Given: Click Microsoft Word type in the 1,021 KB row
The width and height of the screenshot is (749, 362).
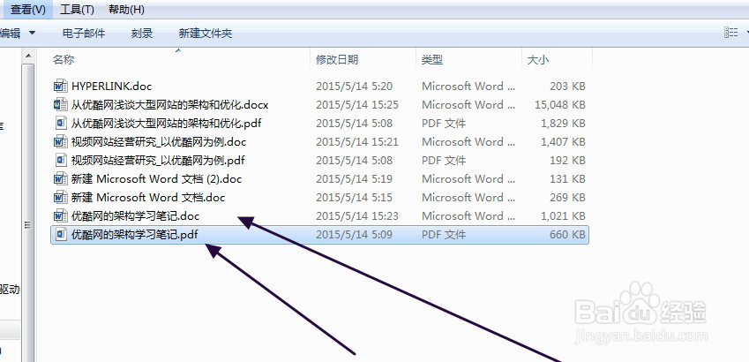Looking at the screenshot, I should tap(468, 216).
